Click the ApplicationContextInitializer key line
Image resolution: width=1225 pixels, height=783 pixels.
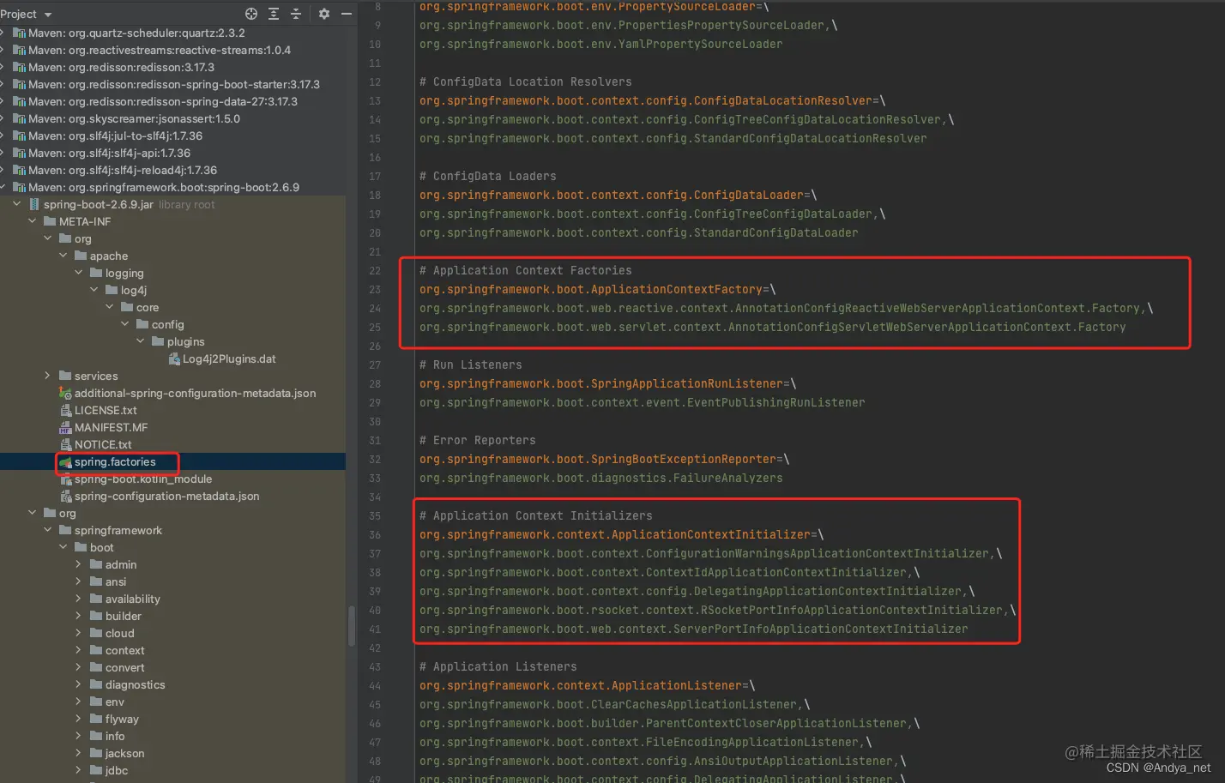[x=621, y=534]
